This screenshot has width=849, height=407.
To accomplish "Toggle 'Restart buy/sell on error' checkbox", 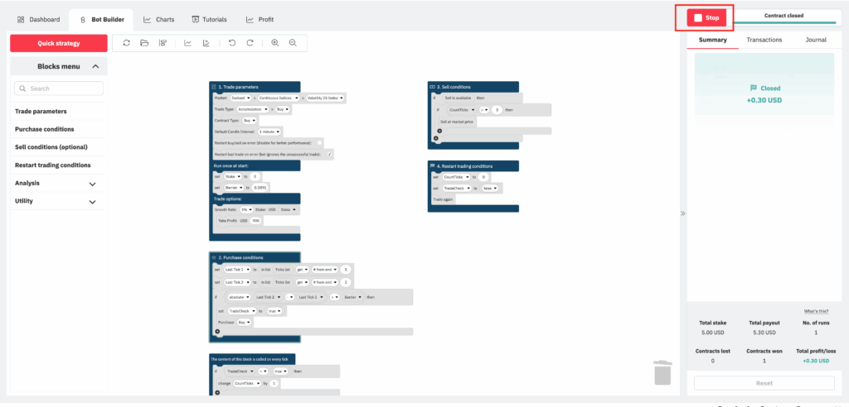I will click(x=319, y=142).
